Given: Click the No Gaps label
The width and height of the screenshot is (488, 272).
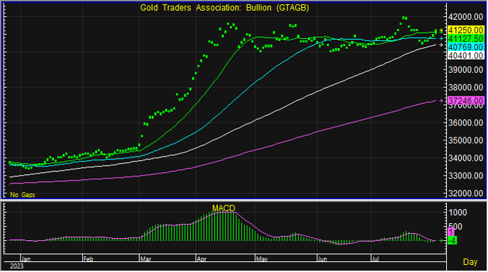Looking at the screenshot, I should tap(23, 195).
